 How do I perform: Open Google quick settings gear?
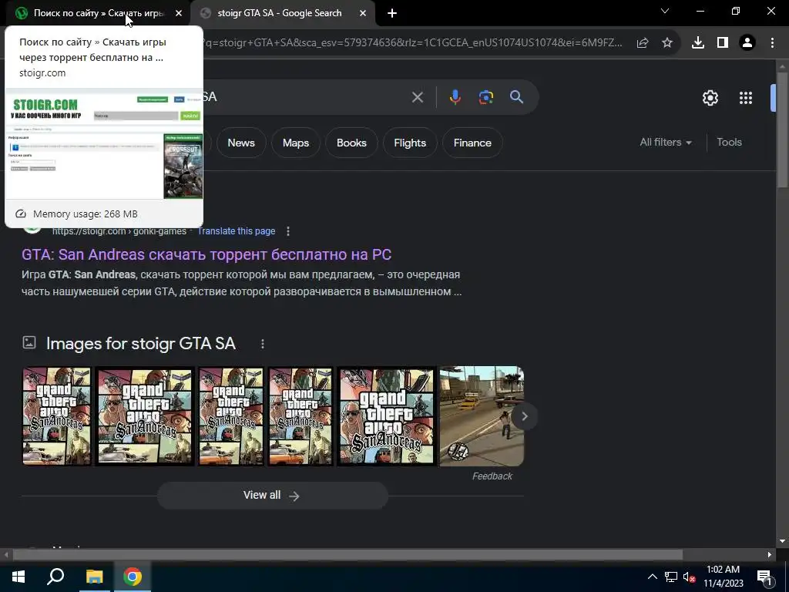click(x=710, y=98)
